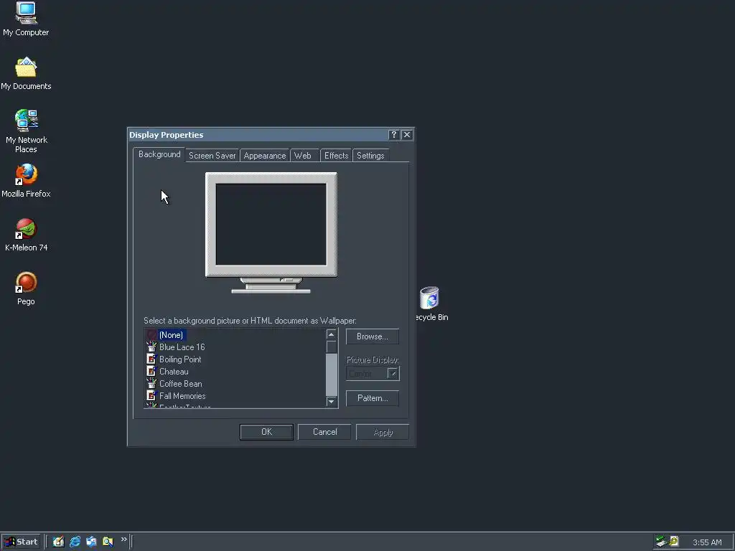The image size is (735, 551).
Task: Click the Pattern... button
Action: (x=373, y=398)
